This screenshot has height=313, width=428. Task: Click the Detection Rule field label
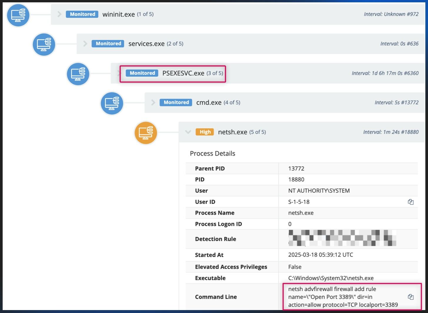[216, 239]
